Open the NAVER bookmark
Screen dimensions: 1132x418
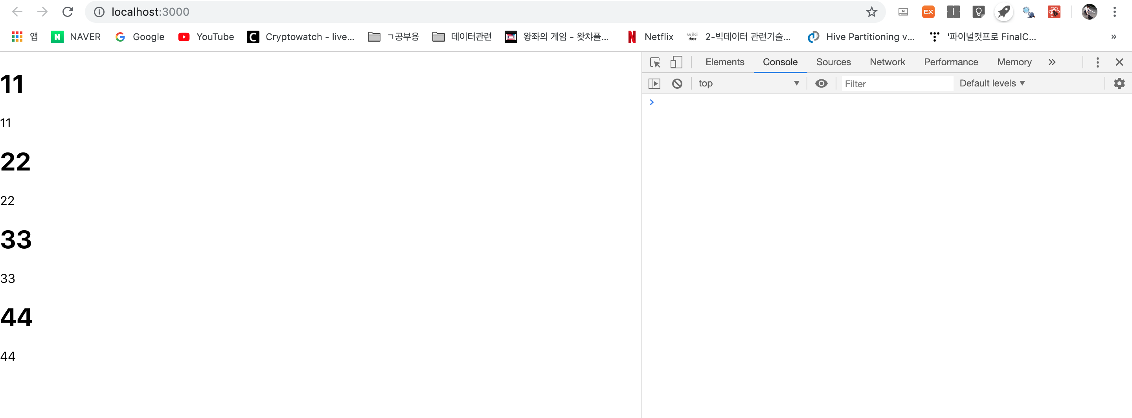click(x=76, y=37)
